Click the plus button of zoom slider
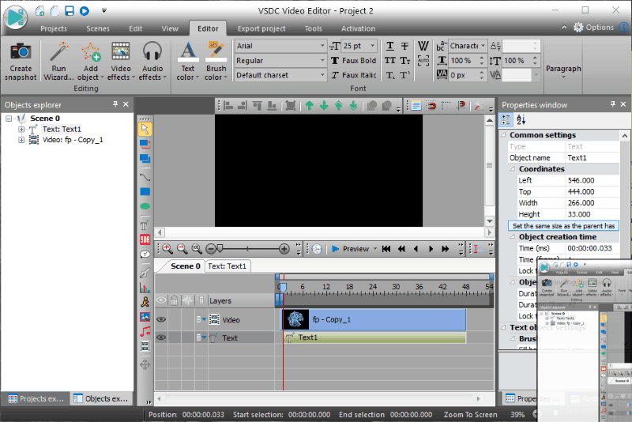 coord(284,249)
